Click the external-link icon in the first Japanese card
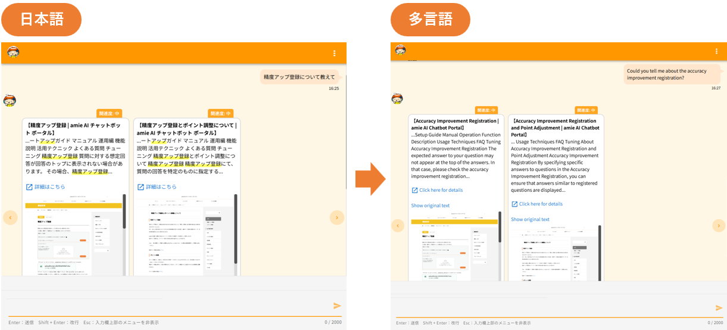 29,187
